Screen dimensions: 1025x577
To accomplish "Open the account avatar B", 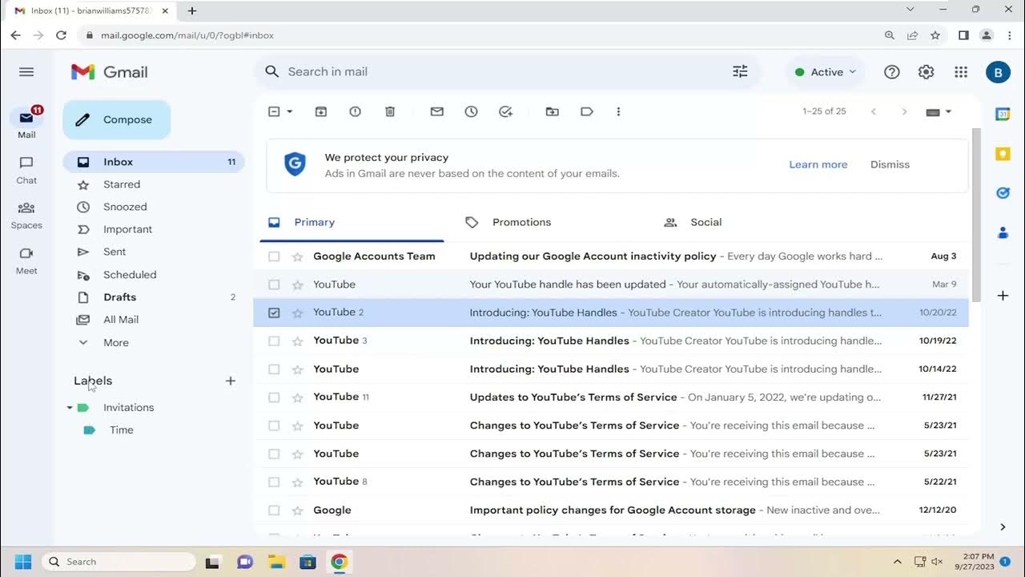I will click(x=998, y=72).
